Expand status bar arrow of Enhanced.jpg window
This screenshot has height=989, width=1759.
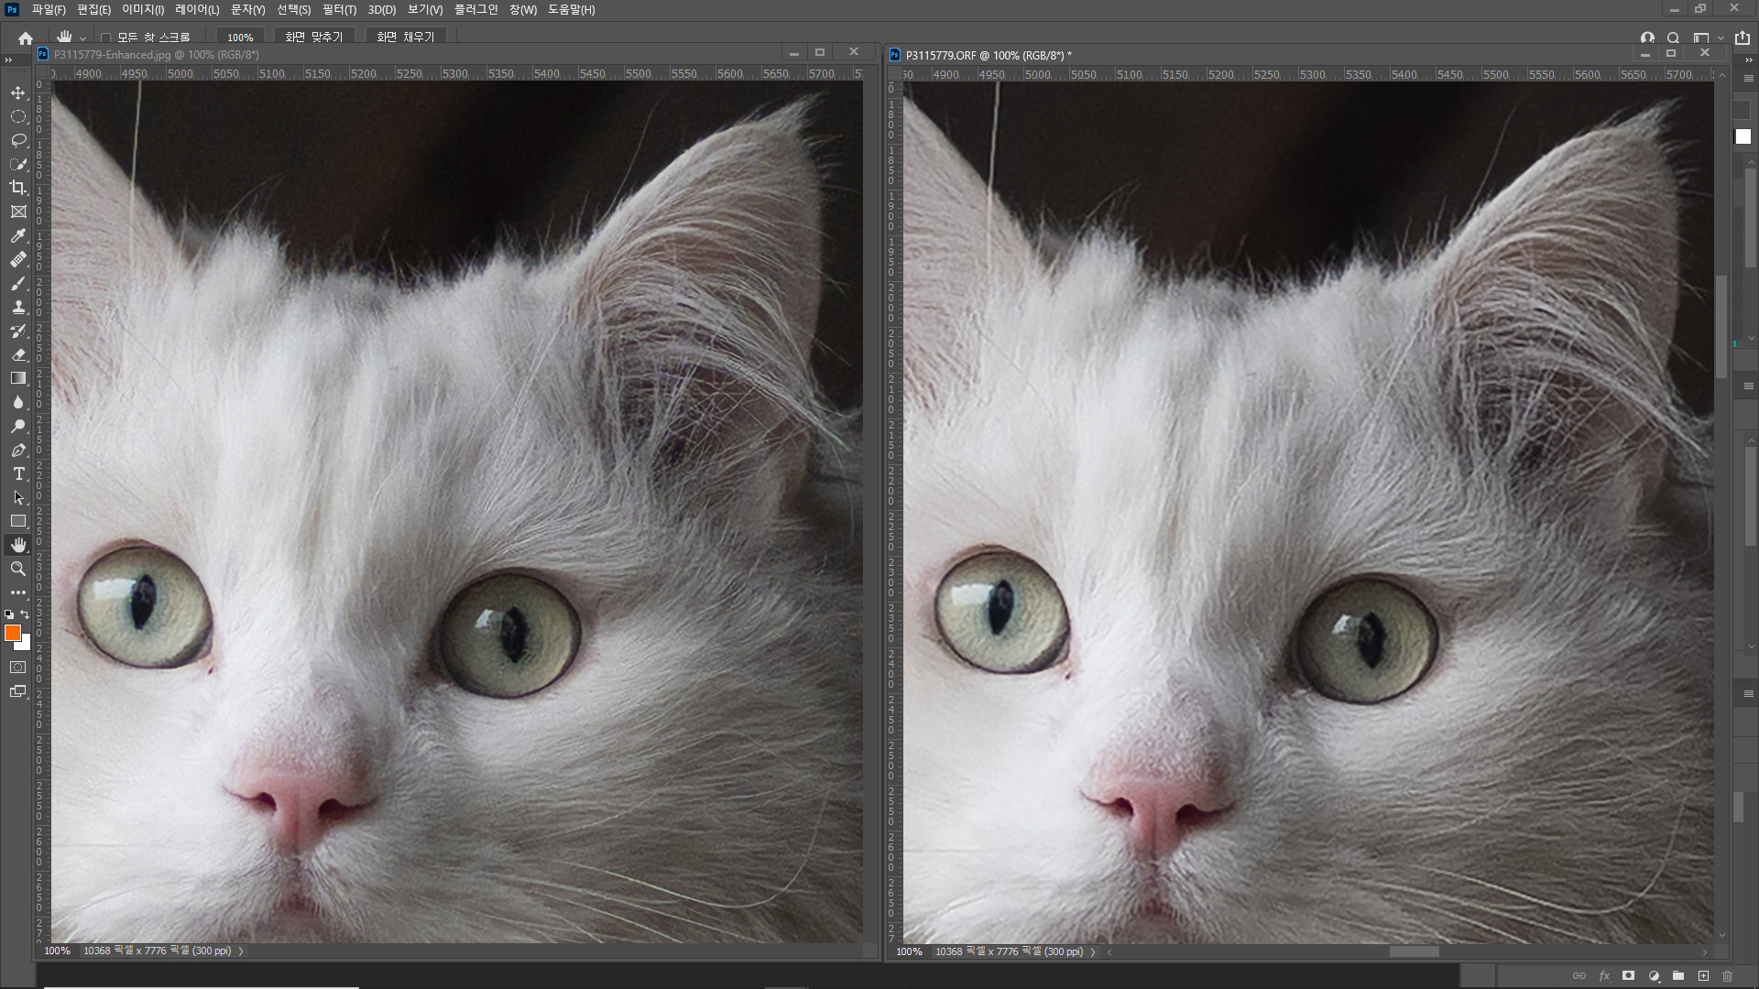click(x=241, y=951)
